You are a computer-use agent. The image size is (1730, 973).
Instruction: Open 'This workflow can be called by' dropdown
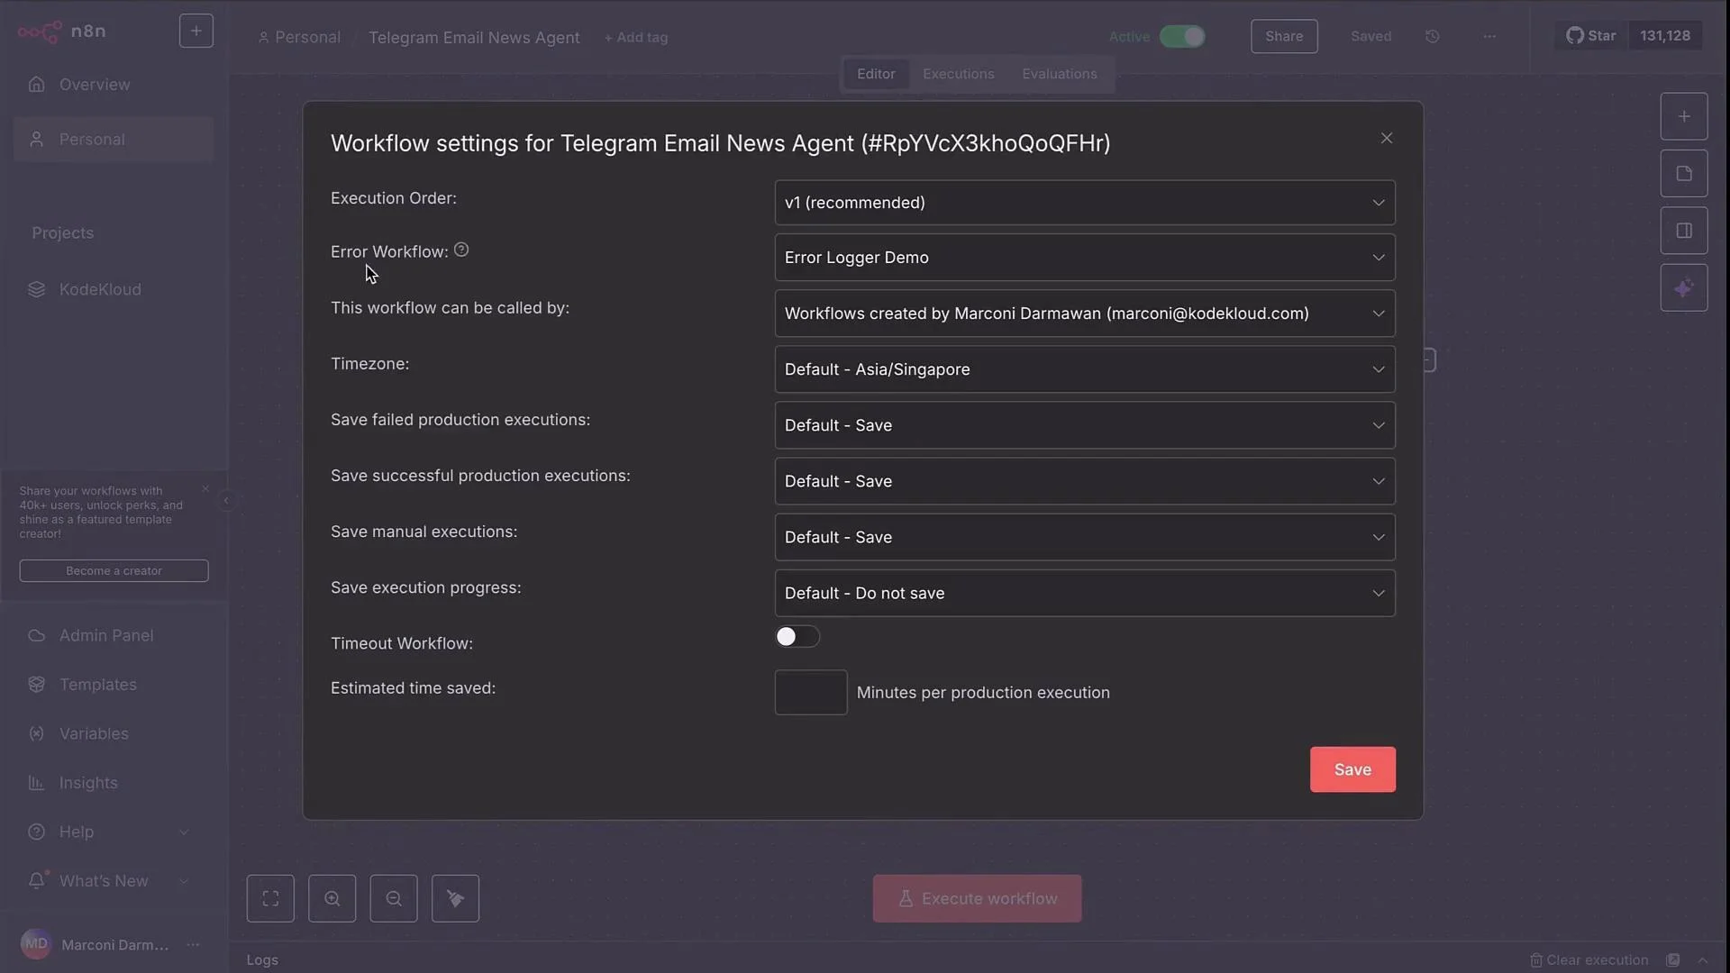(x=1085, y=314)
